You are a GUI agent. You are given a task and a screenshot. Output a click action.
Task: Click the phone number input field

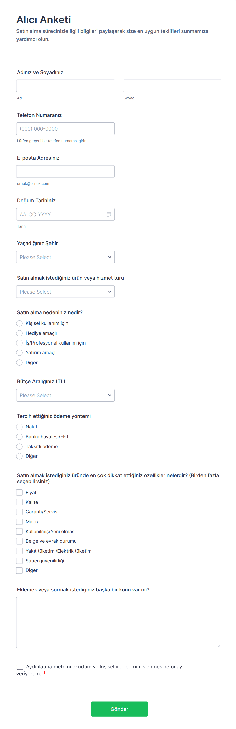point(65,128)
